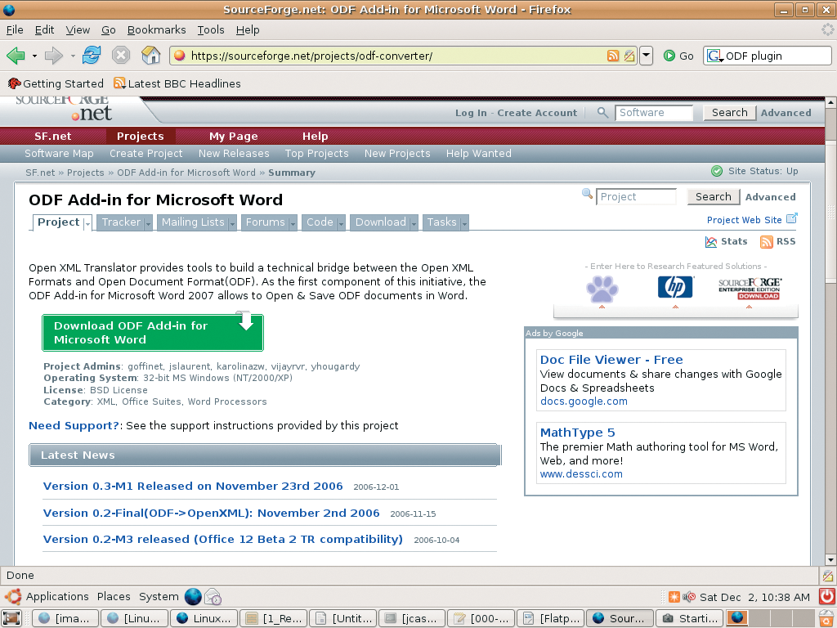Click the Need Support? link
The width and height of the screenshot is (837, 628).
click(74, 425)
